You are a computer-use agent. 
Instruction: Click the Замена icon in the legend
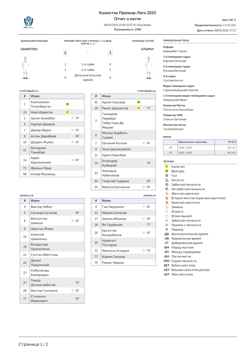tap(167, 207)
